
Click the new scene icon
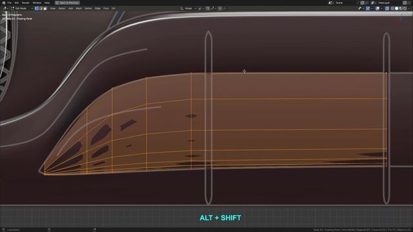(362, 3)
